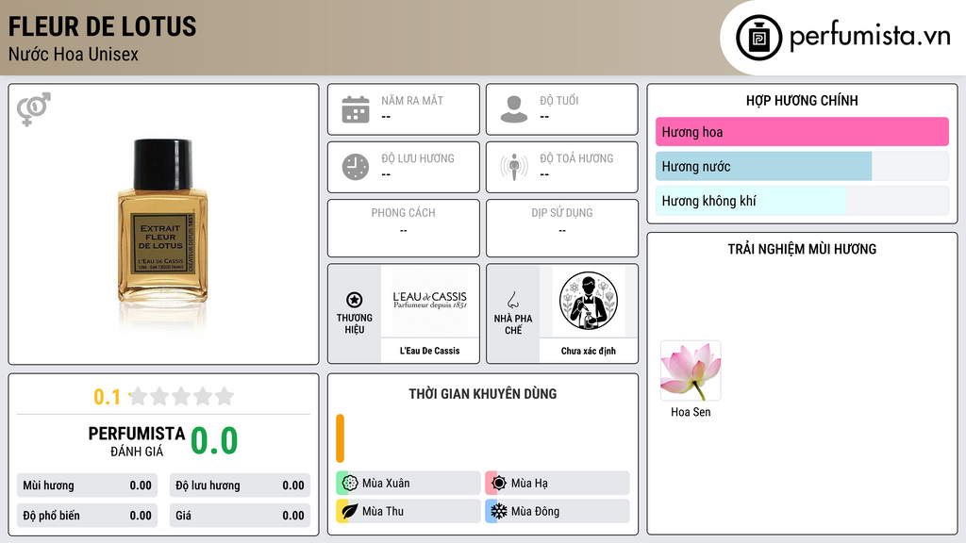Open the L'Eau de Cassis brand logo
The width and height of the screenshot is (966, 543).
pyautogui.click(x=429, y=301)
